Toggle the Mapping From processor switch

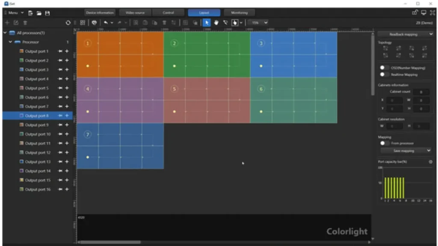tap(385, 143)
